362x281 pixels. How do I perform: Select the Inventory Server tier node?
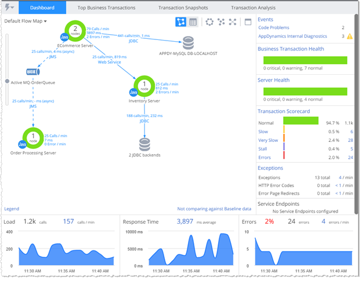tap(144, 86)
